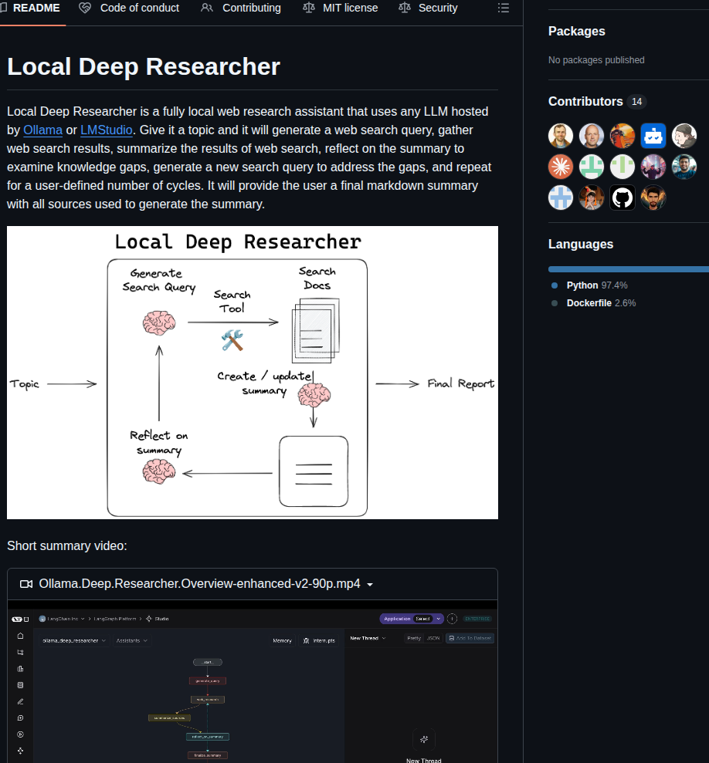Click the play-circle icon in video preview sidebar

pos(20,734)
